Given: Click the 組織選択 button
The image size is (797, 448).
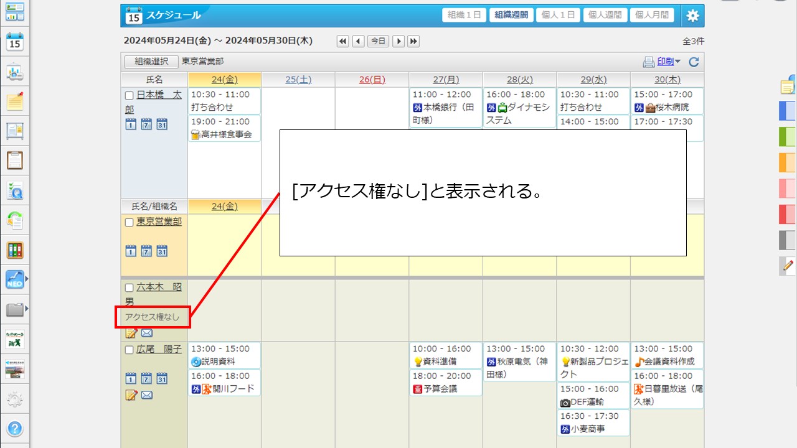Looking at the screenshot, I should coord(151,62).
